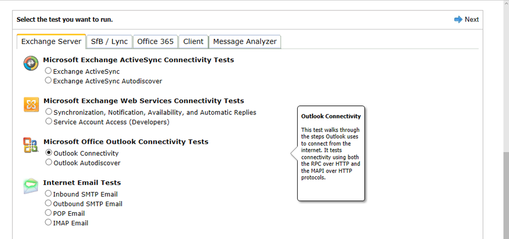This screenshot has width=509, height=239.
Task: Select Outbound SMTP Email test
Action: point(49,203)
